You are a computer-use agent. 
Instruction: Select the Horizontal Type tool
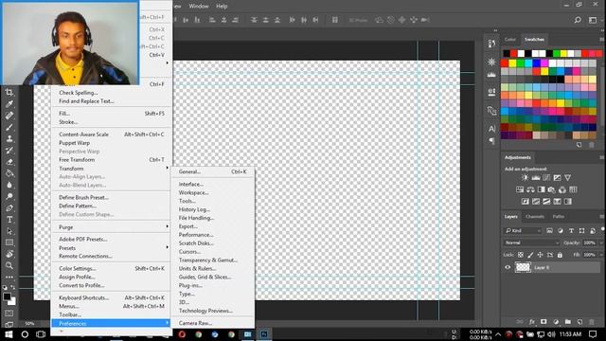[9, 220]
